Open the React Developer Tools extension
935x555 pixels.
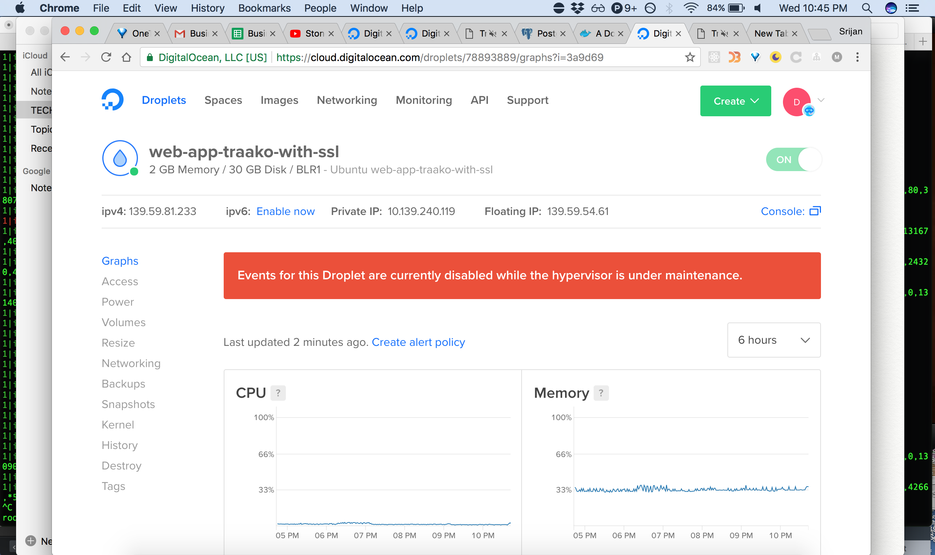coord(714,57)
